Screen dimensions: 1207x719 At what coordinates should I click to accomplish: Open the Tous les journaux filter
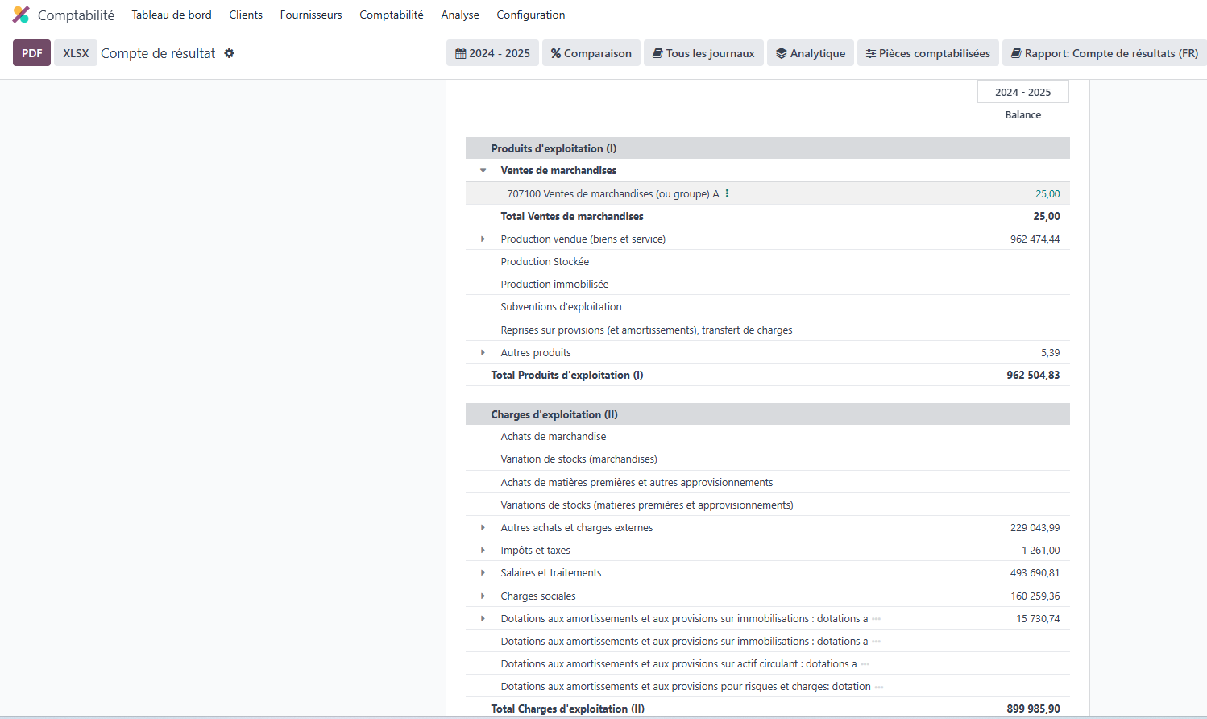[703, 53]
